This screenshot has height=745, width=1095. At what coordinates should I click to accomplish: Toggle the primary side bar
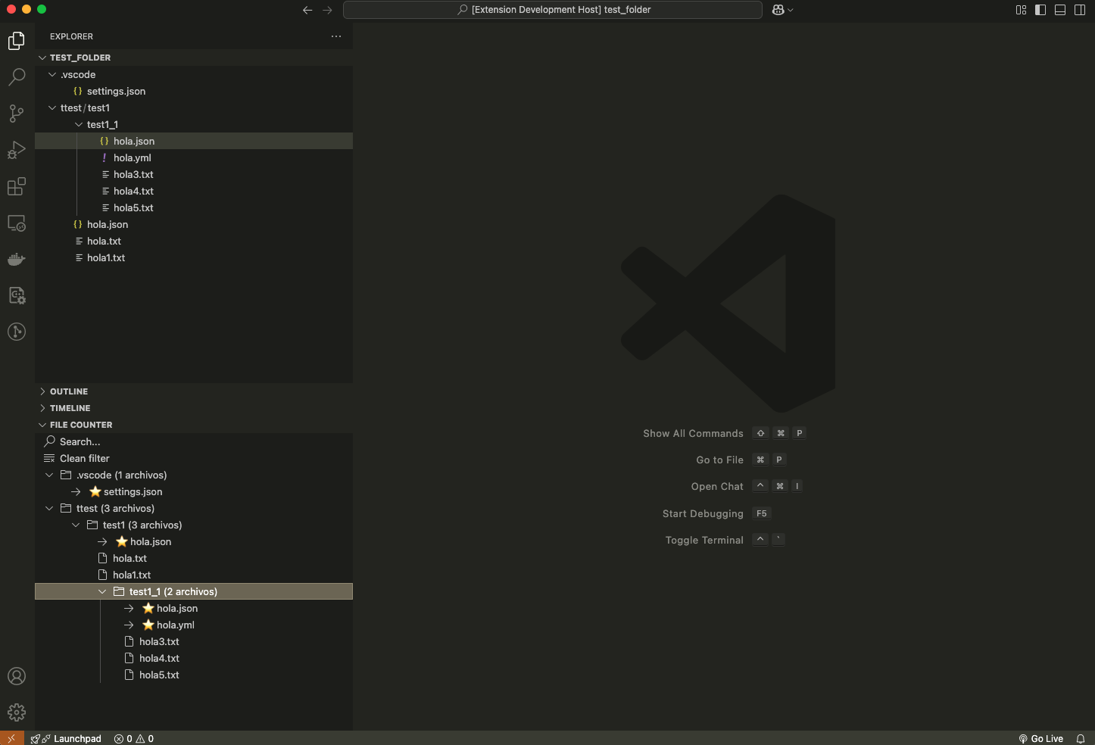[x=1040, y=10]
